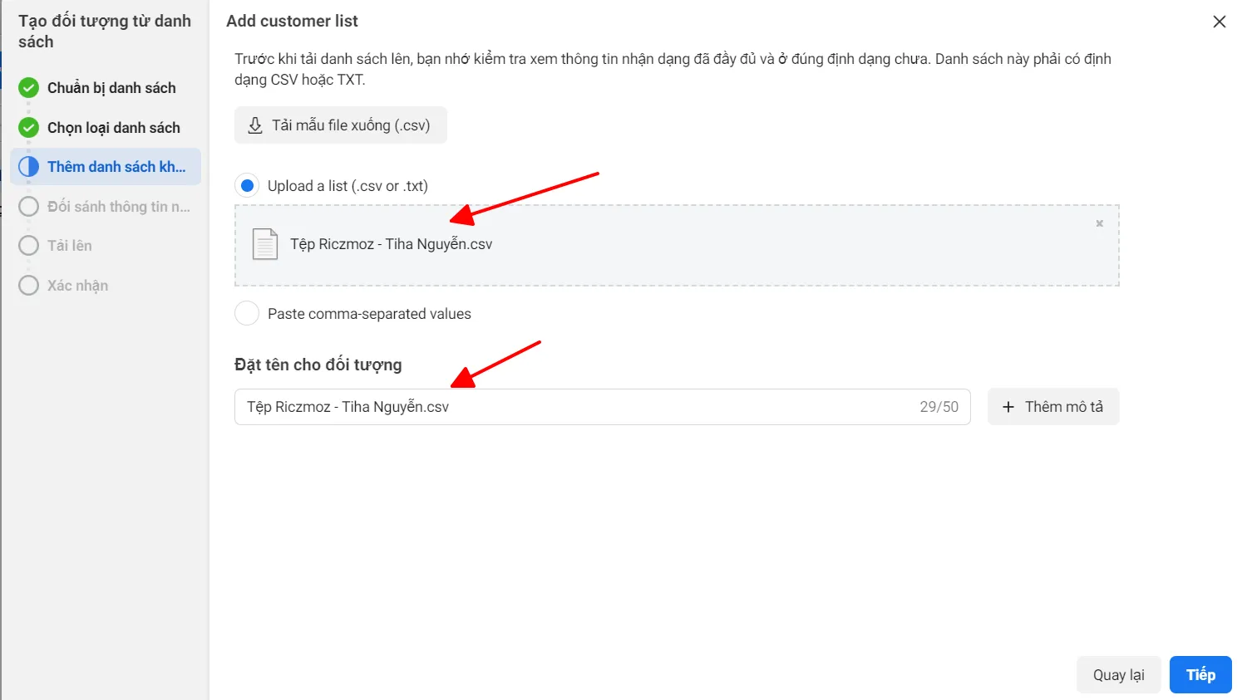Click the 29/50 character counter

point(940,407)
